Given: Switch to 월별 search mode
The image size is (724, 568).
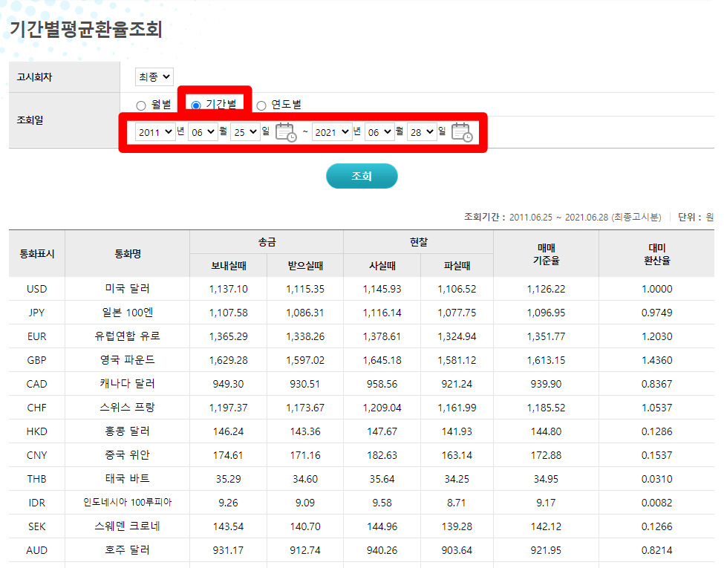Looking at the screenshot, I should (x=141, y=105).
